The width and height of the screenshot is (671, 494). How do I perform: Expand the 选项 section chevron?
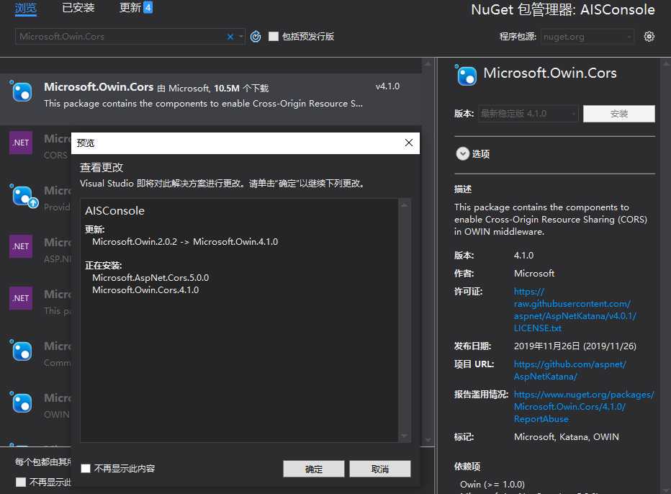pyautogui.click(x=463, y=153)
